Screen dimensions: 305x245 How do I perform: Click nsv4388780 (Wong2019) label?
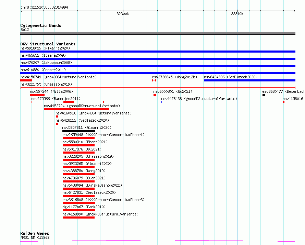[84, 171]
